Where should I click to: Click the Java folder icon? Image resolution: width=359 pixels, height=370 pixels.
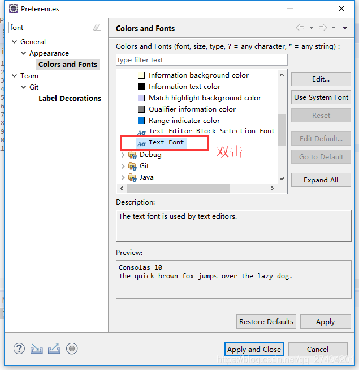[x=132, y=178]
